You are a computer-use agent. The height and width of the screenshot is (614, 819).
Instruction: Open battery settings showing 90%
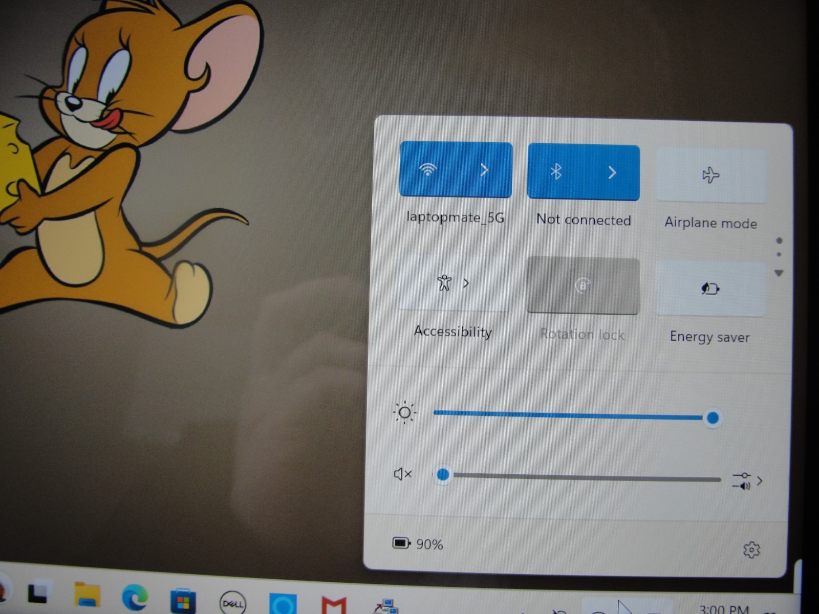418,543
